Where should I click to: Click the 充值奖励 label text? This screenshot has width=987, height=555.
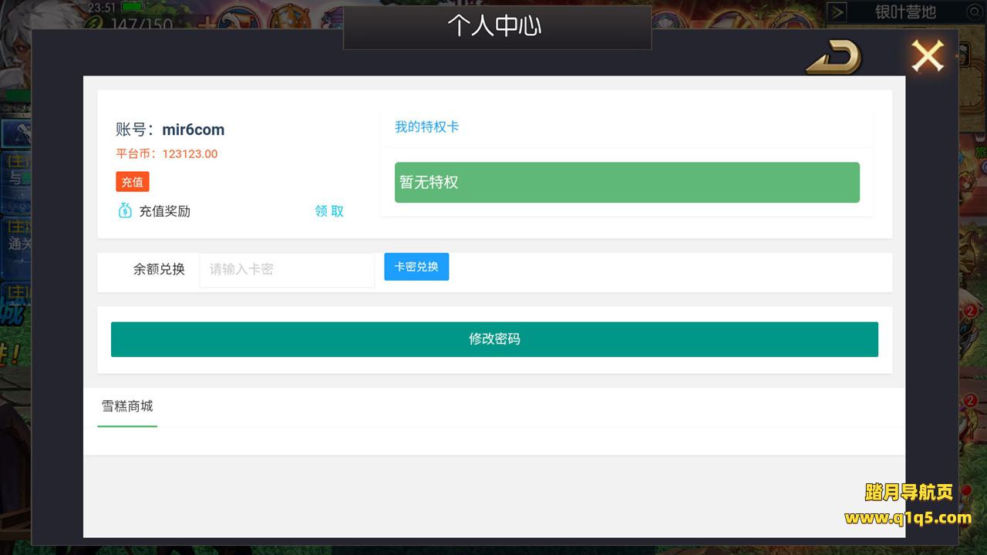click(164, 211)
